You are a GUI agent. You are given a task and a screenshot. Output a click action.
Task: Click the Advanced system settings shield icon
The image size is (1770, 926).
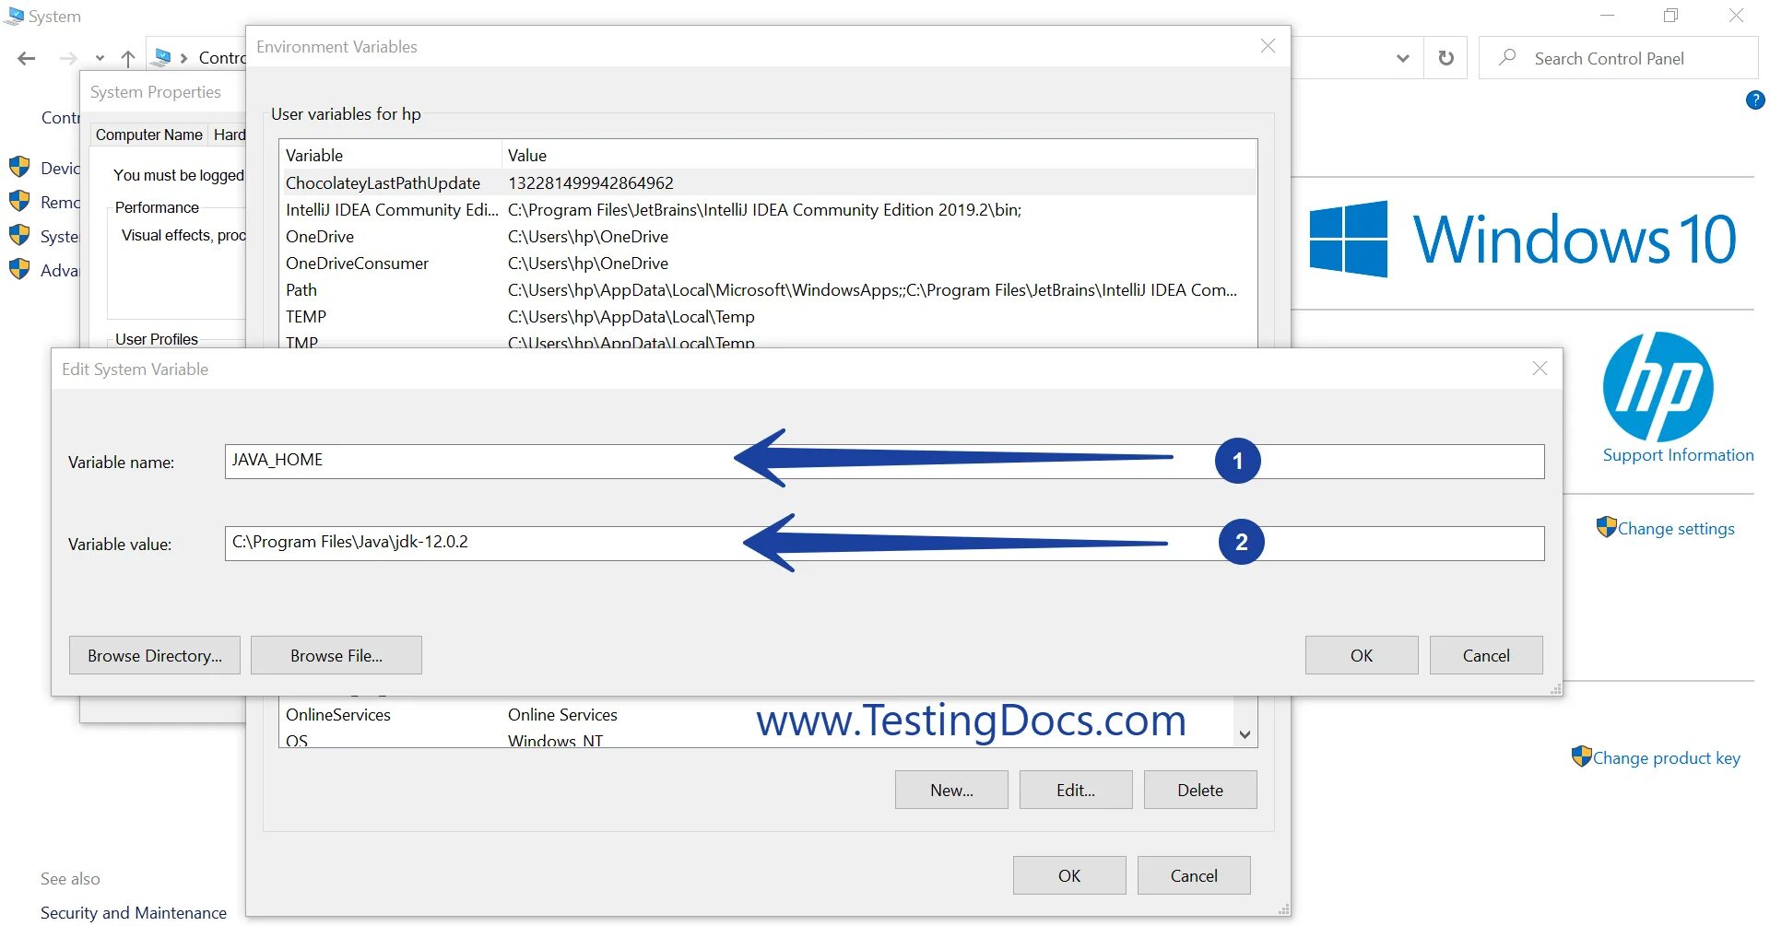coord(20,270)
